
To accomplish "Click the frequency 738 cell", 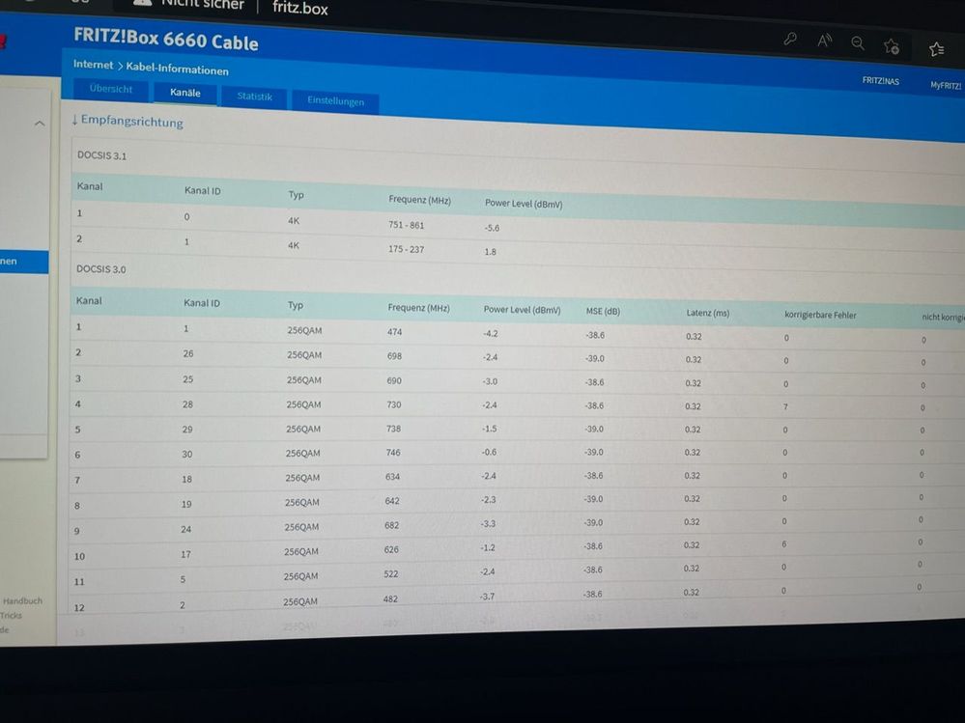I will pyautogui.click(x=393, y=429).
